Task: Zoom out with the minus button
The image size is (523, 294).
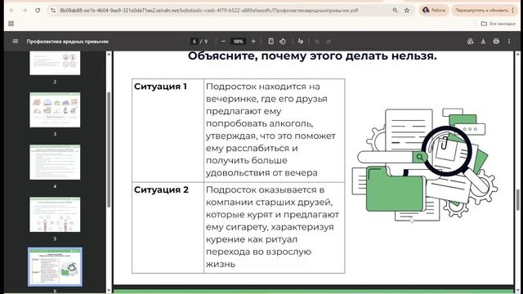Action: coord(223,42)
